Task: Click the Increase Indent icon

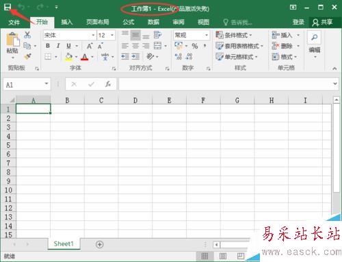Action: pos(135,56)
